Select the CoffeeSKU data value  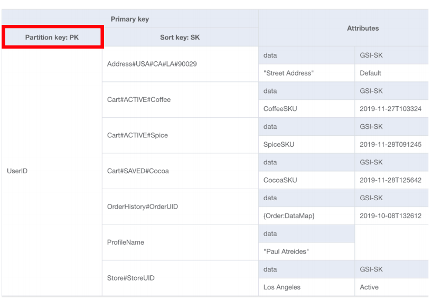pyautogui.click(x=281, y=109)
